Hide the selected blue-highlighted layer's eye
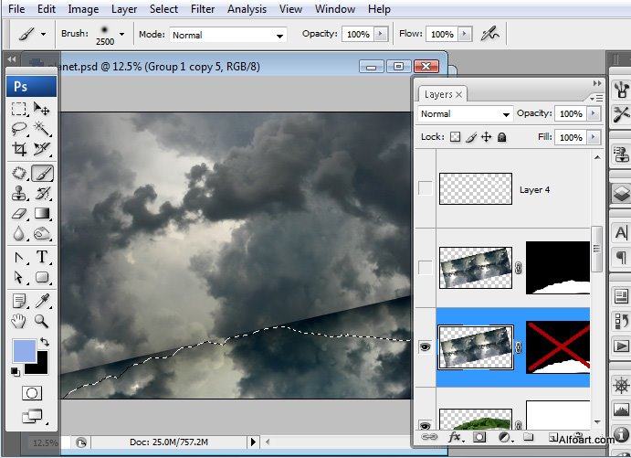The width and height of the screenshot is (631, 458). [425, 347]
